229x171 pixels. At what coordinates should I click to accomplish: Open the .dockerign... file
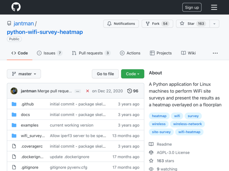pyautogui.click(x=32, y=157)
